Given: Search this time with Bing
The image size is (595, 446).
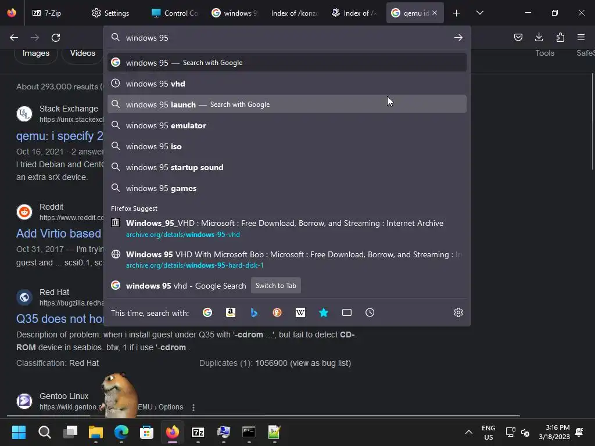Looking at the screenshot, I should (x=254, y=312).
